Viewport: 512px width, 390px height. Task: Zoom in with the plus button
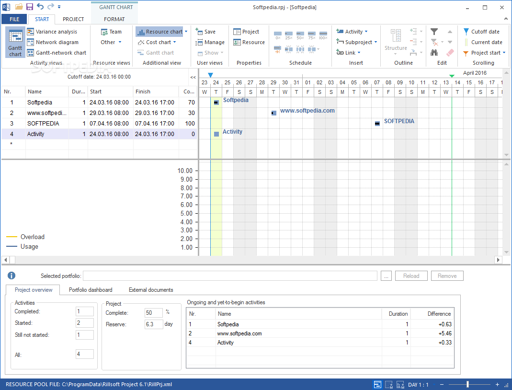point(497,385)
